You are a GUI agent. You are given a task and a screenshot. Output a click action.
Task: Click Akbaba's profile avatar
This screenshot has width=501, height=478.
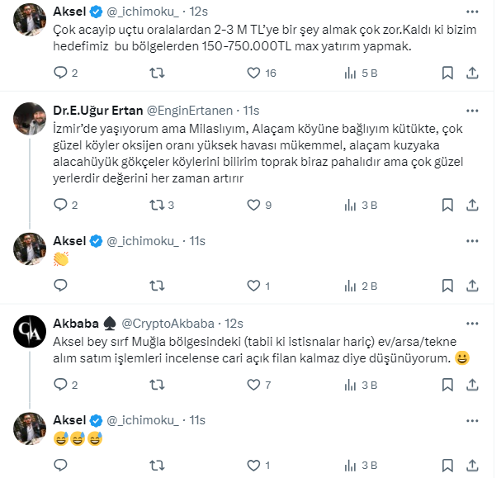(29, 331)
